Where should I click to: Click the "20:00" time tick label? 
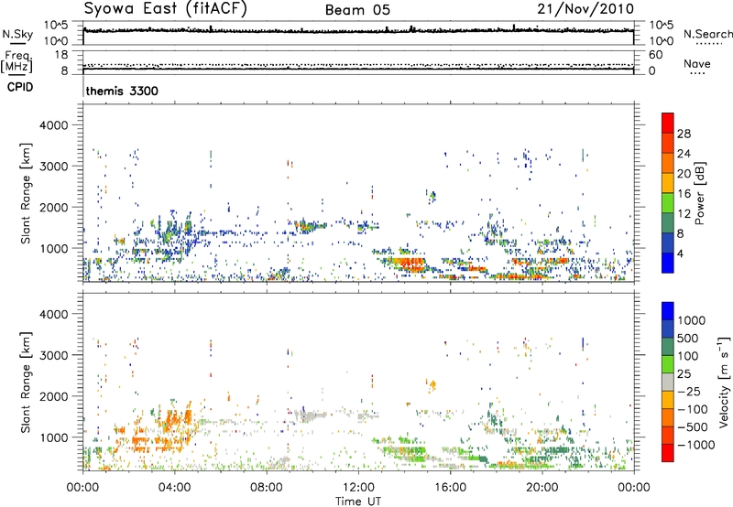pos(542,488)
